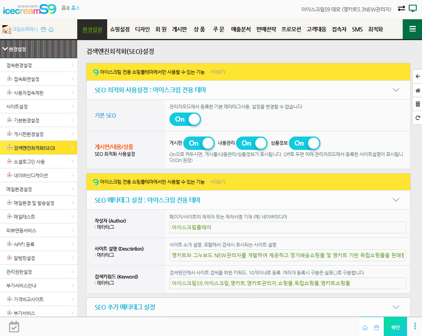Click the trash icon in right side panel

click(x=418, y=104)
